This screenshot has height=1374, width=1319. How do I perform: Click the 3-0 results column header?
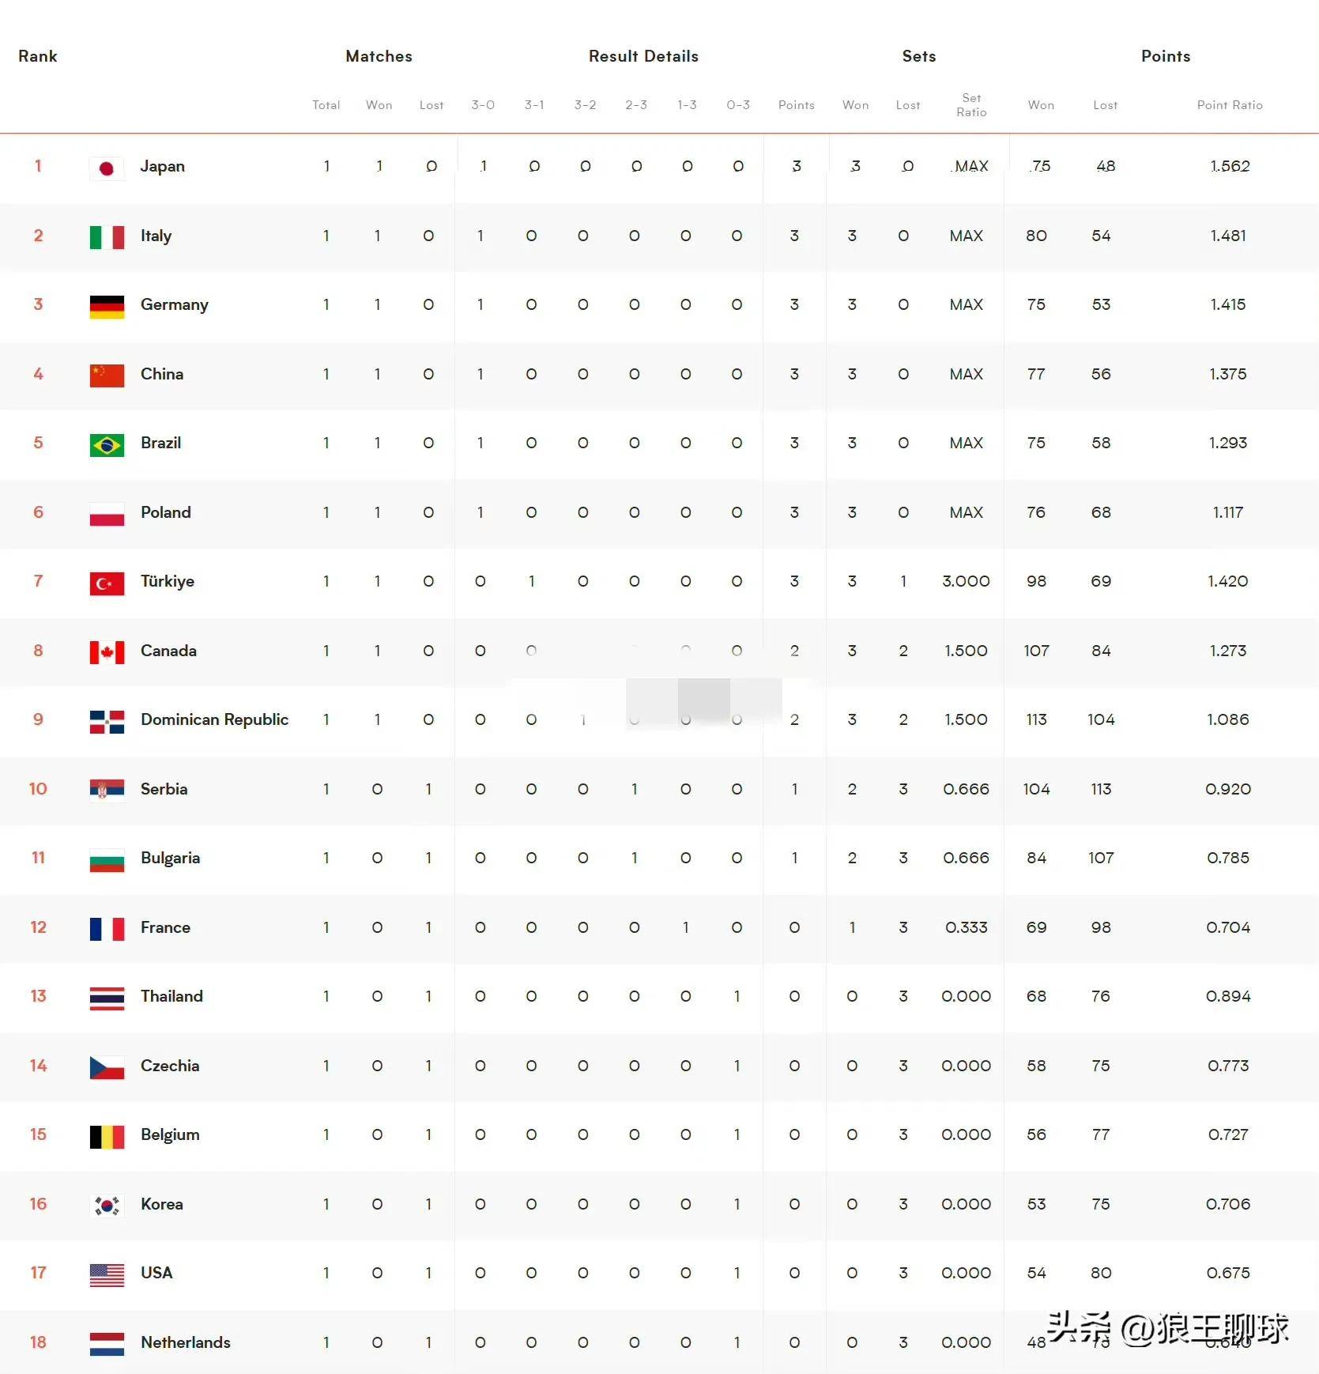[x=483, y=105]
